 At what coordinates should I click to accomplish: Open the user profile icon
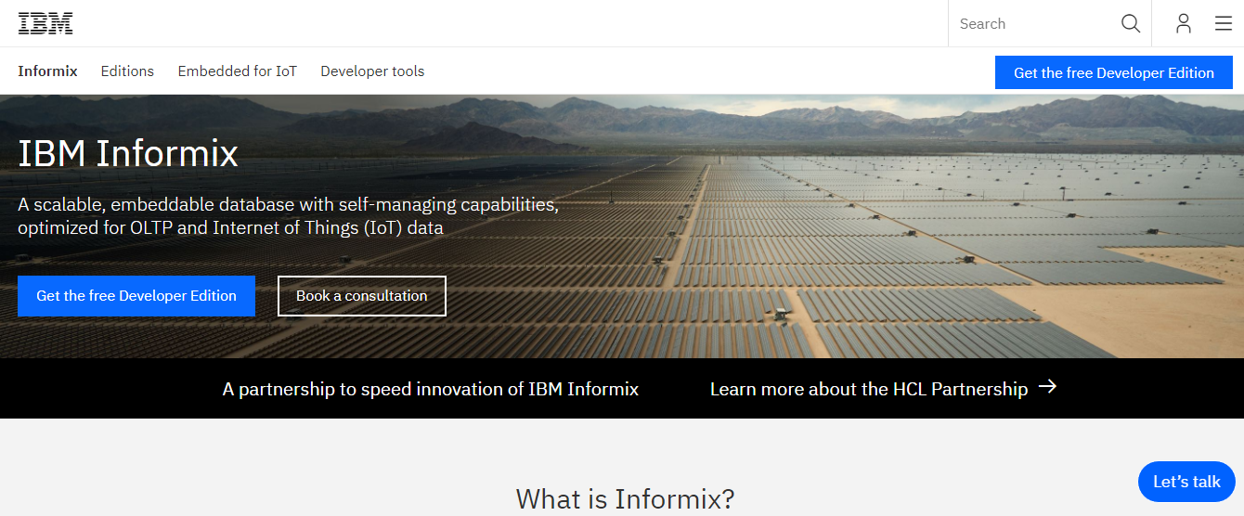point(1183,23)
